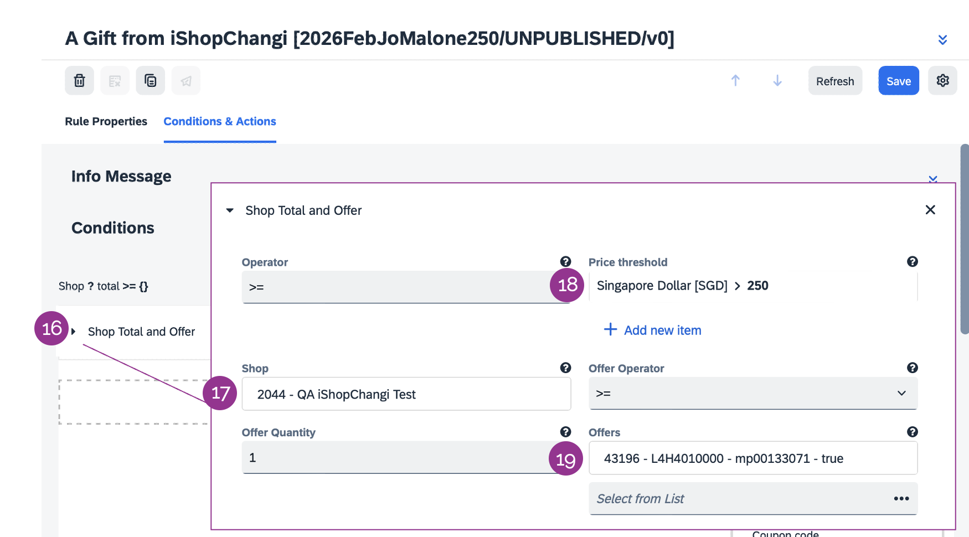Click the Add new item link
Viewport: 969px width, 537px height.
click(x=652, y=331)
